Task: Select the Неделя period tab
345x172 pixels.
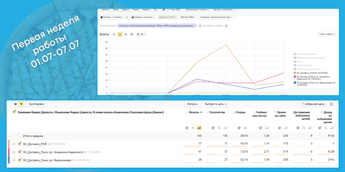Action: (x=125, y=9)
